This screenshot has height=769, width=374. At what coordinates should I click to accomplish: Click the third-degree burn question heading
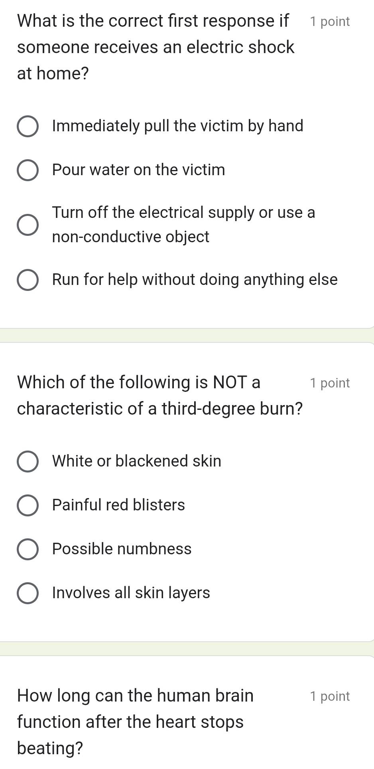pyautogui.click(x=159, y=395)
